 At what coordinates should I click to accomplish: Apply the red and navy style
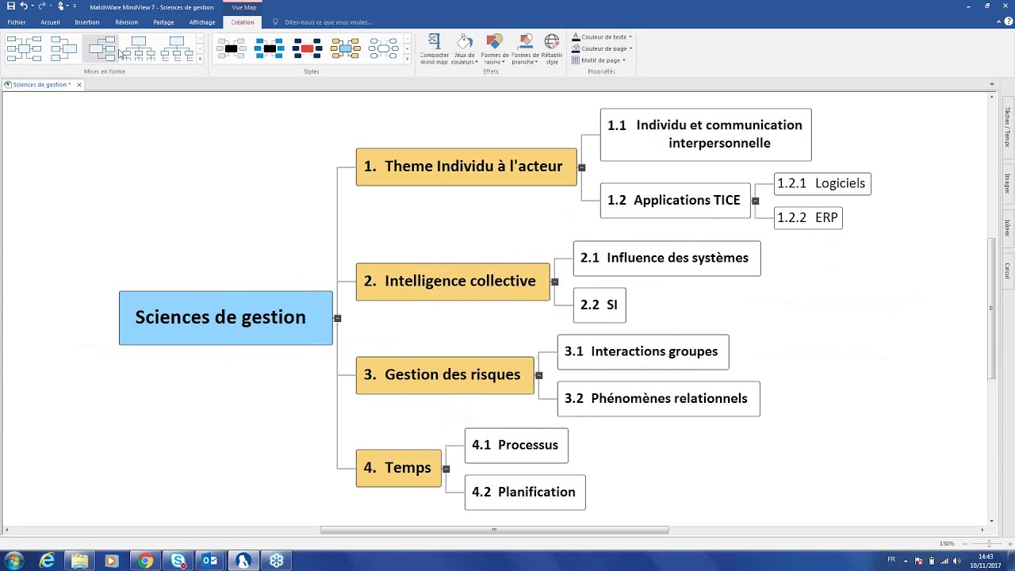pyautogui.click(x=307, y=49)
